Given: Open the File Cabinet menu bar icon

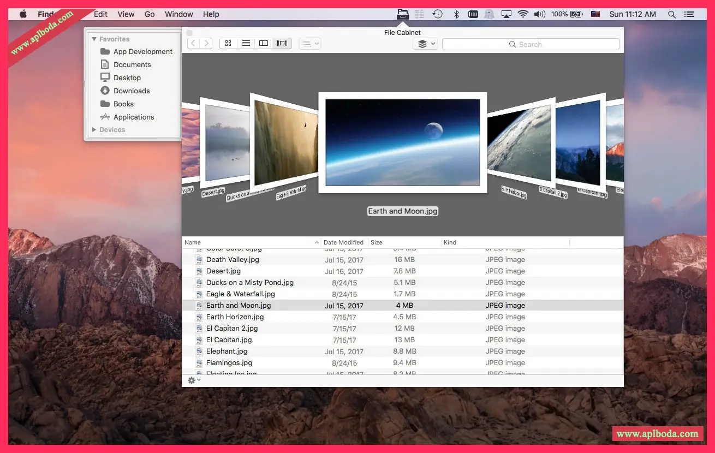Looking at the screenshot, I should click(x=402, y=14).
